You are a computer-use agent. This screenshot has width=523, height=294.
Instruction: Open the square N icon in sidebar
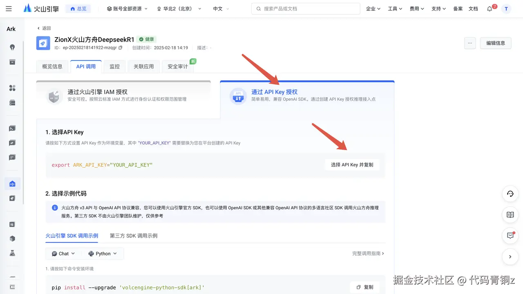click(12, 224)
